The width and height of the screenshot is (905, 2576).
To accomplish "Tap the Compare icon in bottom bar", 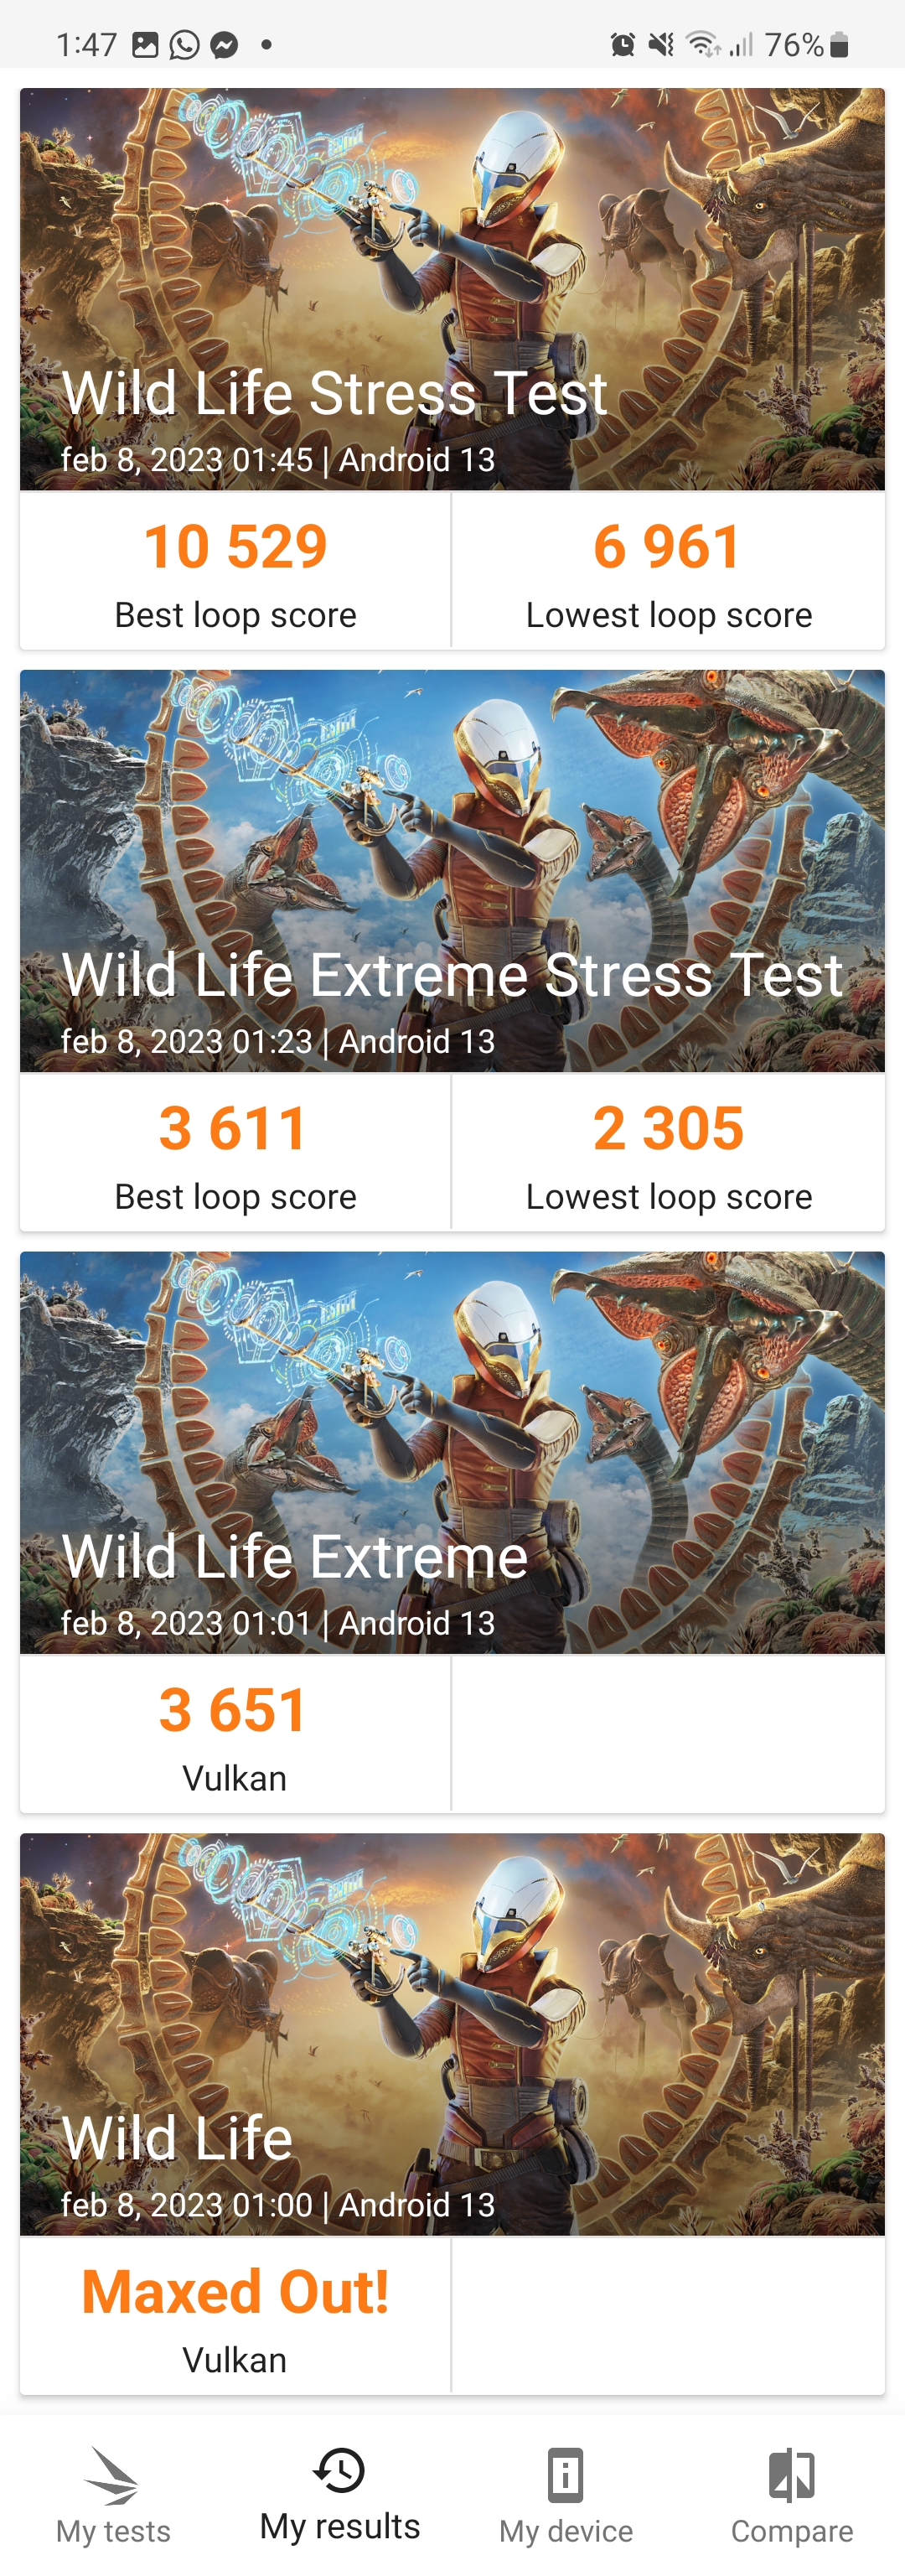I will pos(791,2475).
